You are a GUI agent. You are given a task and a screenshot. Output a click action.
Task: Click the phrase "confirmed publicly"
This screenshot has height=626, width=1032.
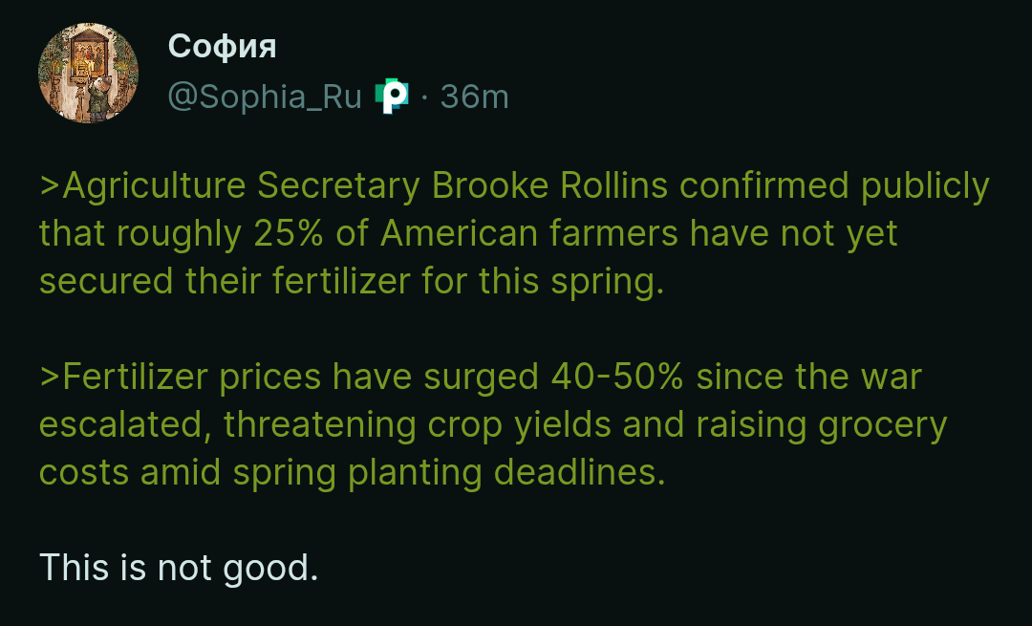point(834,186)
